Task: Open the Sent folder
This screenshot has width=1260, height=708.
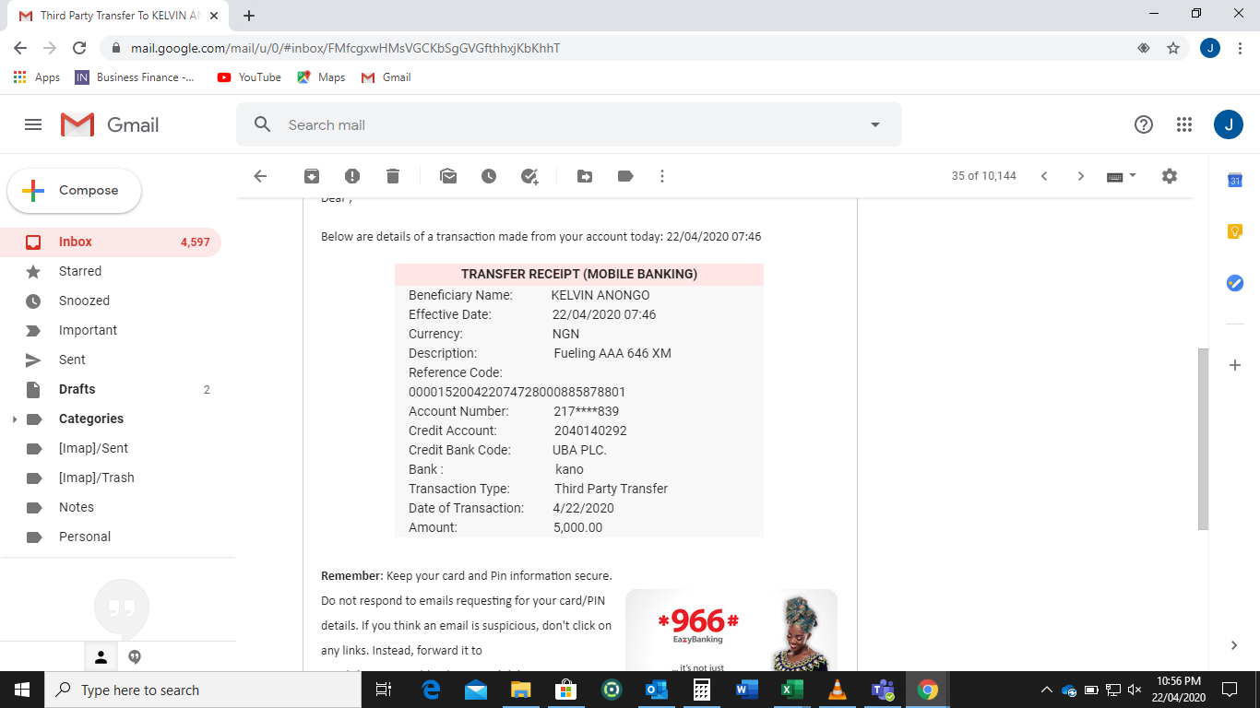Action: click(111, 360)
